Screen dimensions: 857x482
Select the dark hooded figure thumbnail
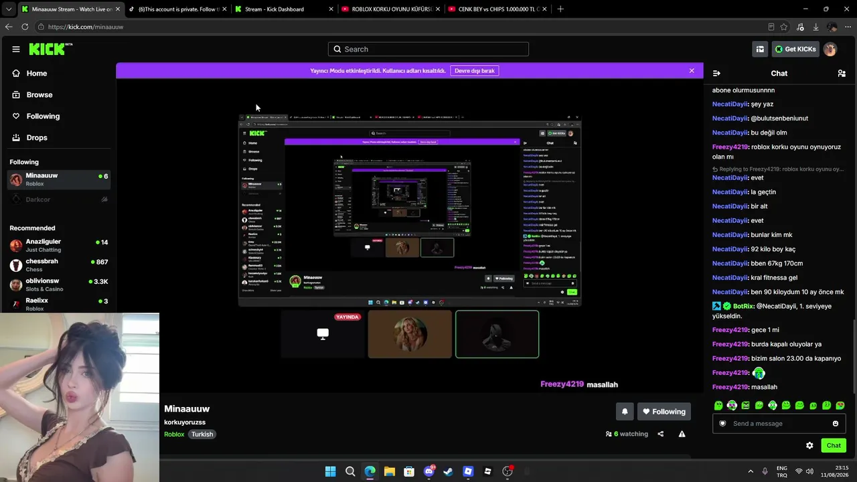click(497, 334)
